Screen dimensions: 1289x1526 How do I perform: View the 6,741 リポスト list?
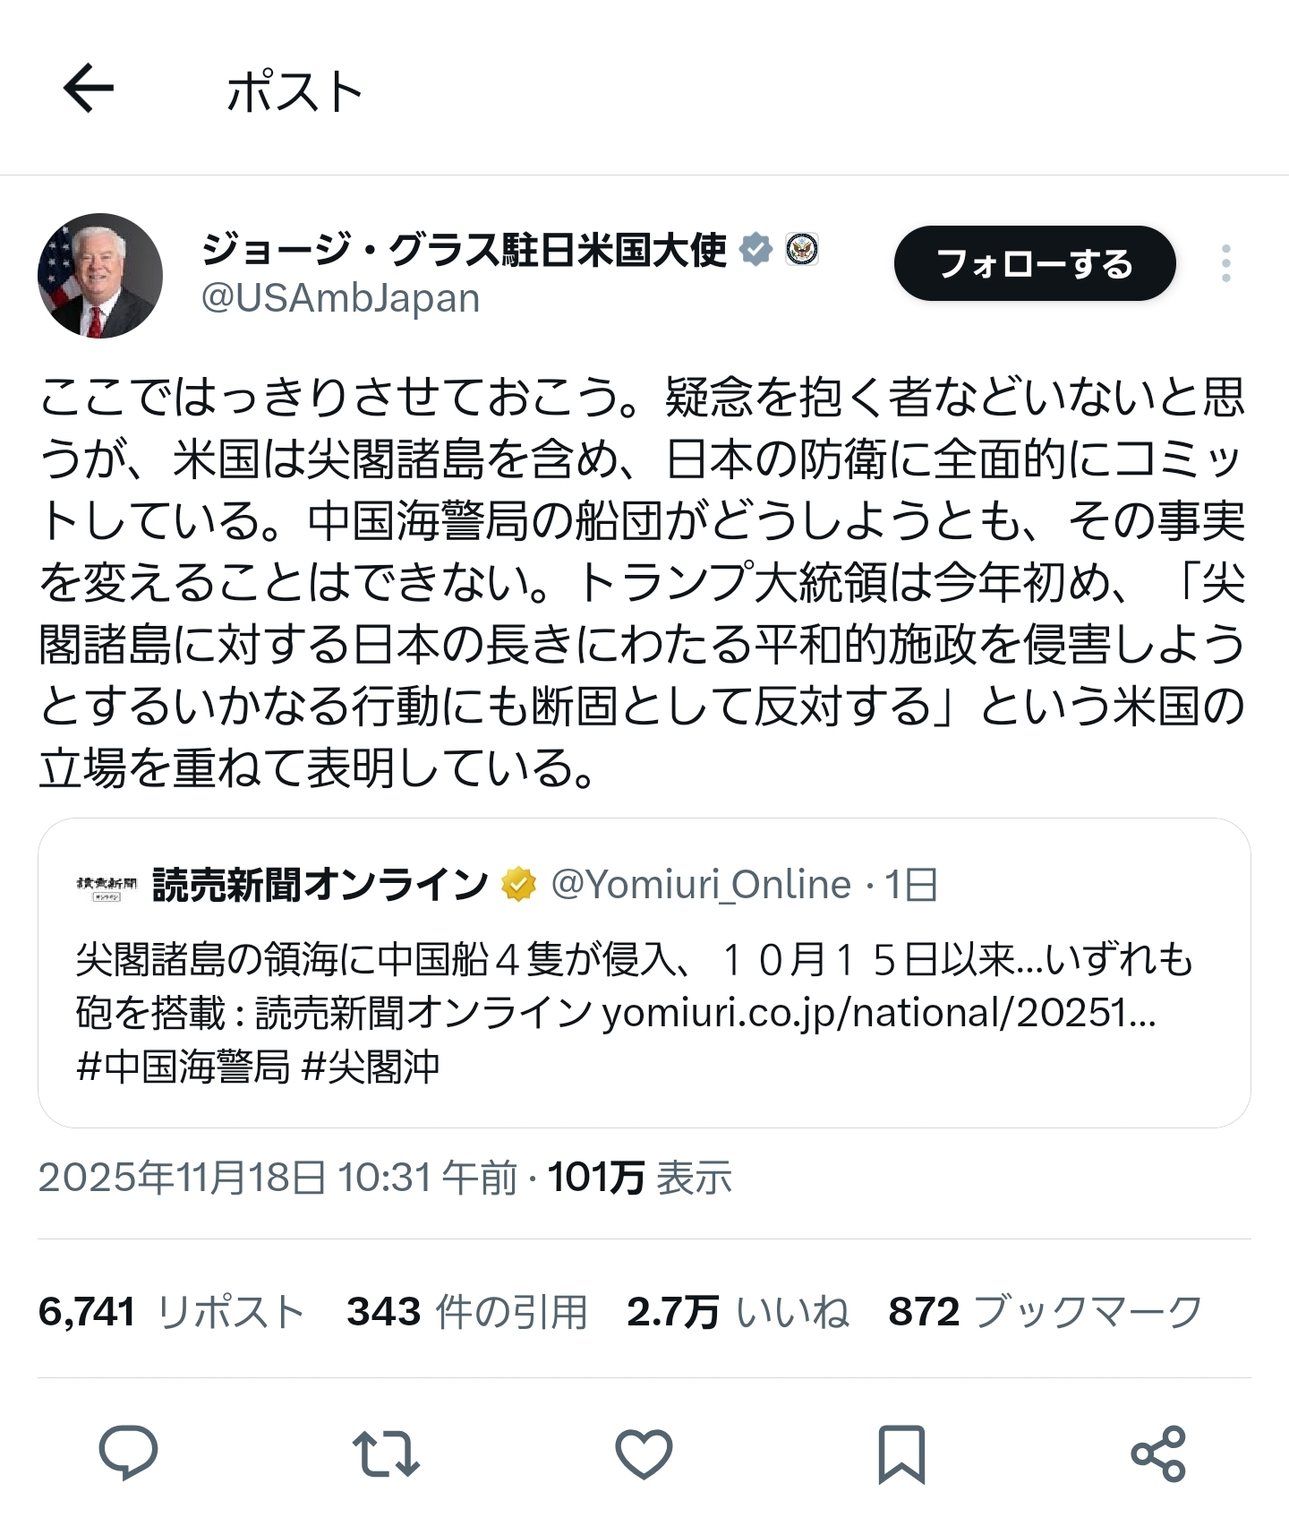[x=172, y=1312]
